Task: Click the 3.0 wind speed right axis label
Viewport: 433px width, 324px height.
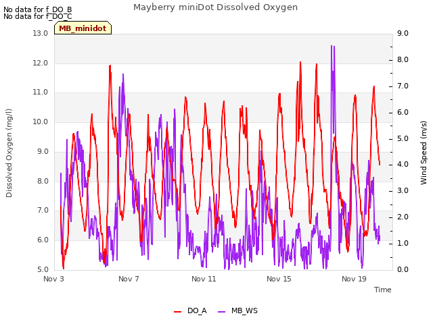Action: point(403,190)
